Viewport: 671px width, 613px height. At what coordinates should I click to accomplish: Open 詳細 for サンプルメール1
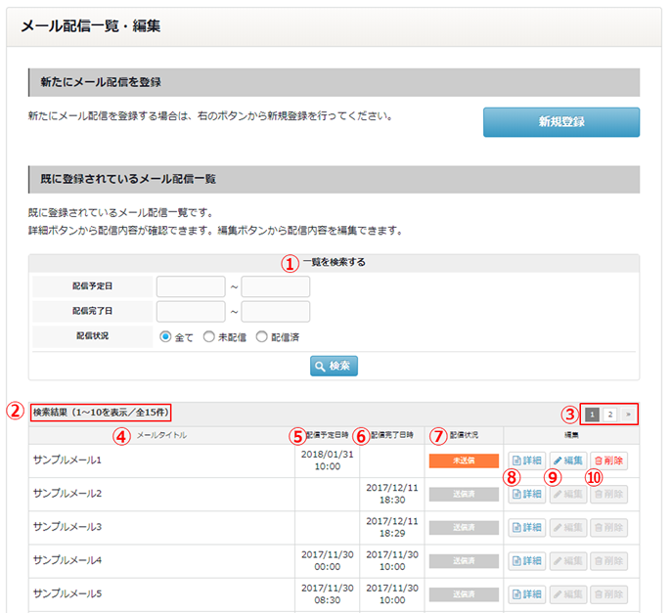point(527,460)
